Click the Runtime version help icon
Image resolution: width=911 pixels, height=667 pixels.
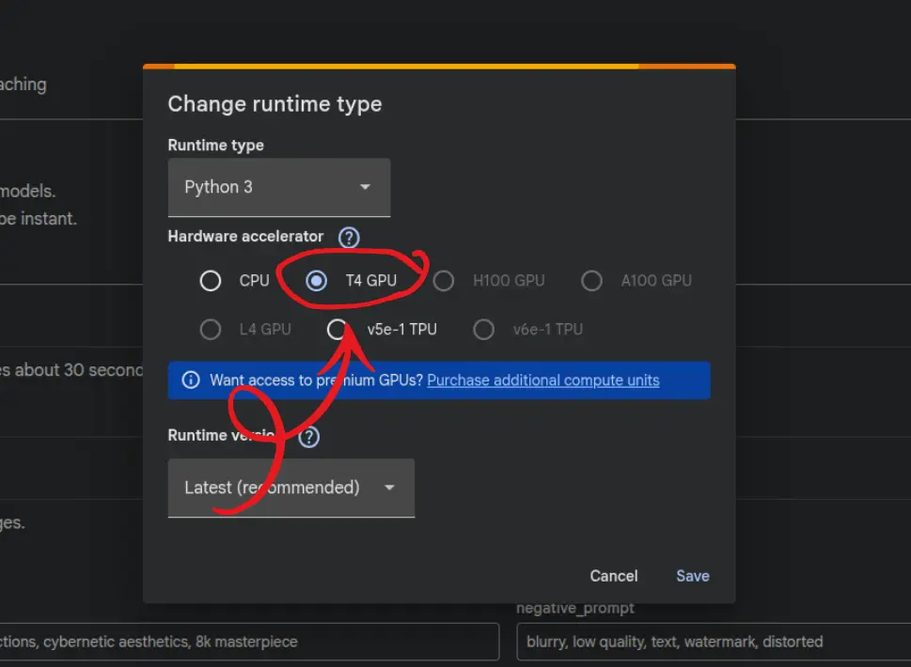[308, 436]
